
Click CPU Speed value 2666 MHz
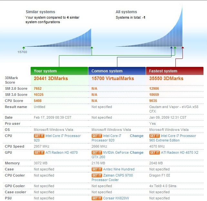tap(99, 146)
